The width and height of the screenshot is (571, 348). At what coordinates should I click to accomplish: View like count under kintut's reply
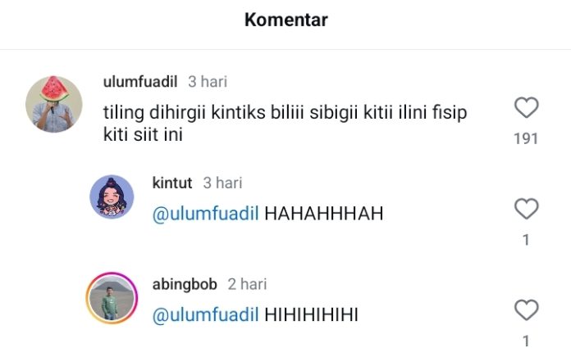pos(526,240)
